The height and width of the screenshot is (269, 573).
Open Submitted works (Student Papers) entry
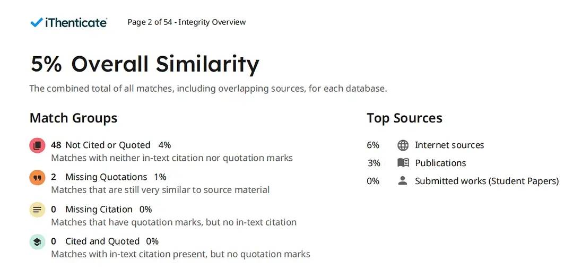pyautogui.click(x=487, y=181)
